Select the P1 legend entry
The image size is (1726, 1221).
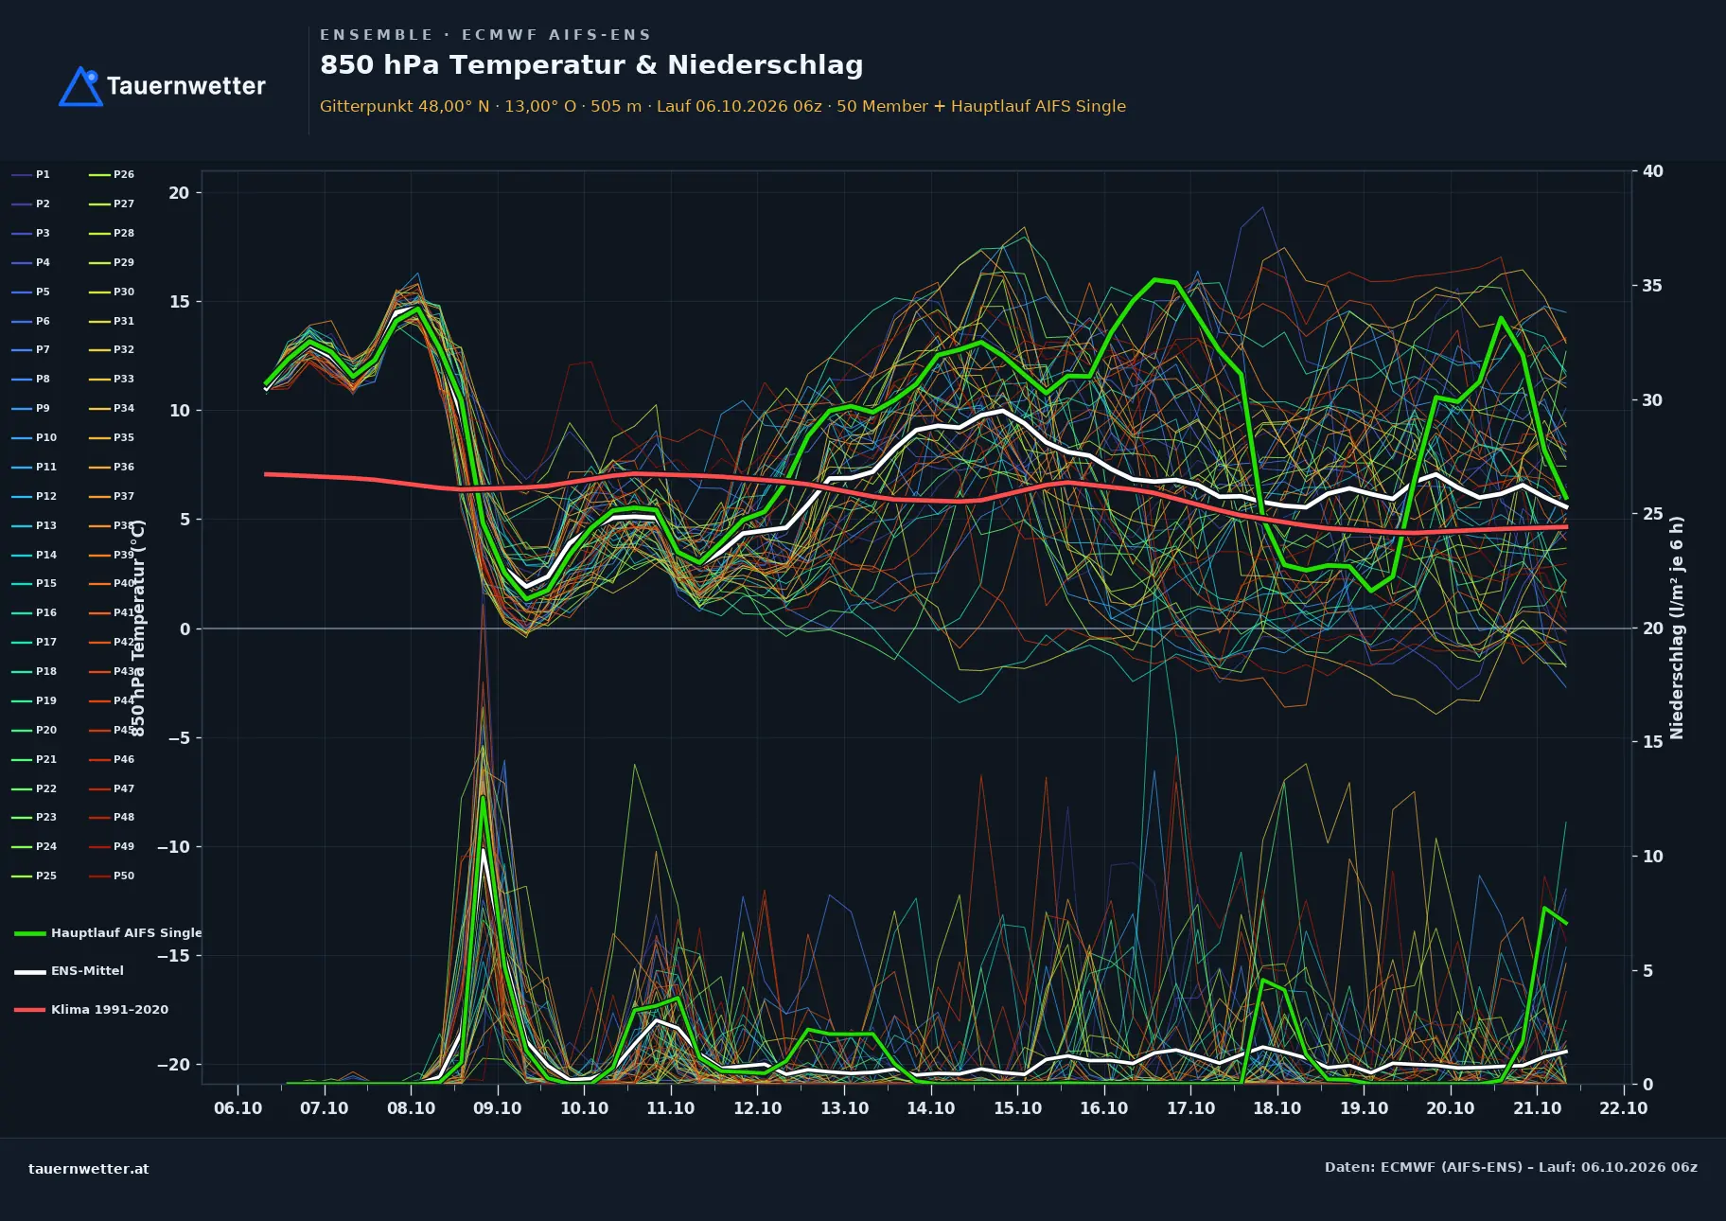coord(30,174)
